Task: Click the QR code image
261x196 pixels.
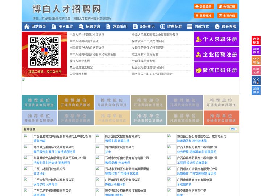Action: coord(44,52)
